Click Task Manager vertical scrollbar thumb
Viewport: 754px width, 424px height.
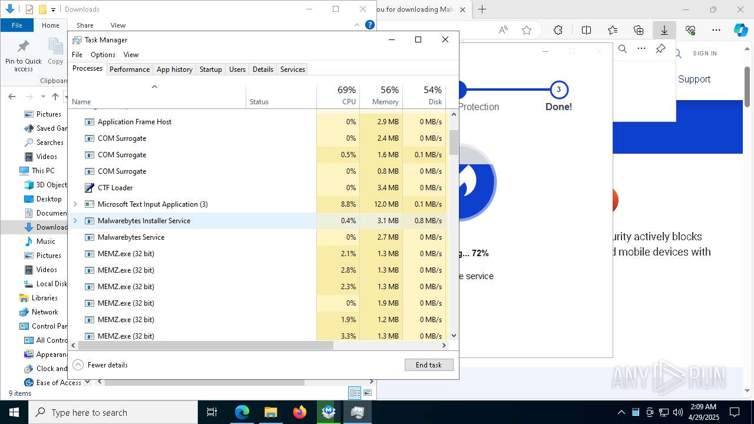(454, 143)
